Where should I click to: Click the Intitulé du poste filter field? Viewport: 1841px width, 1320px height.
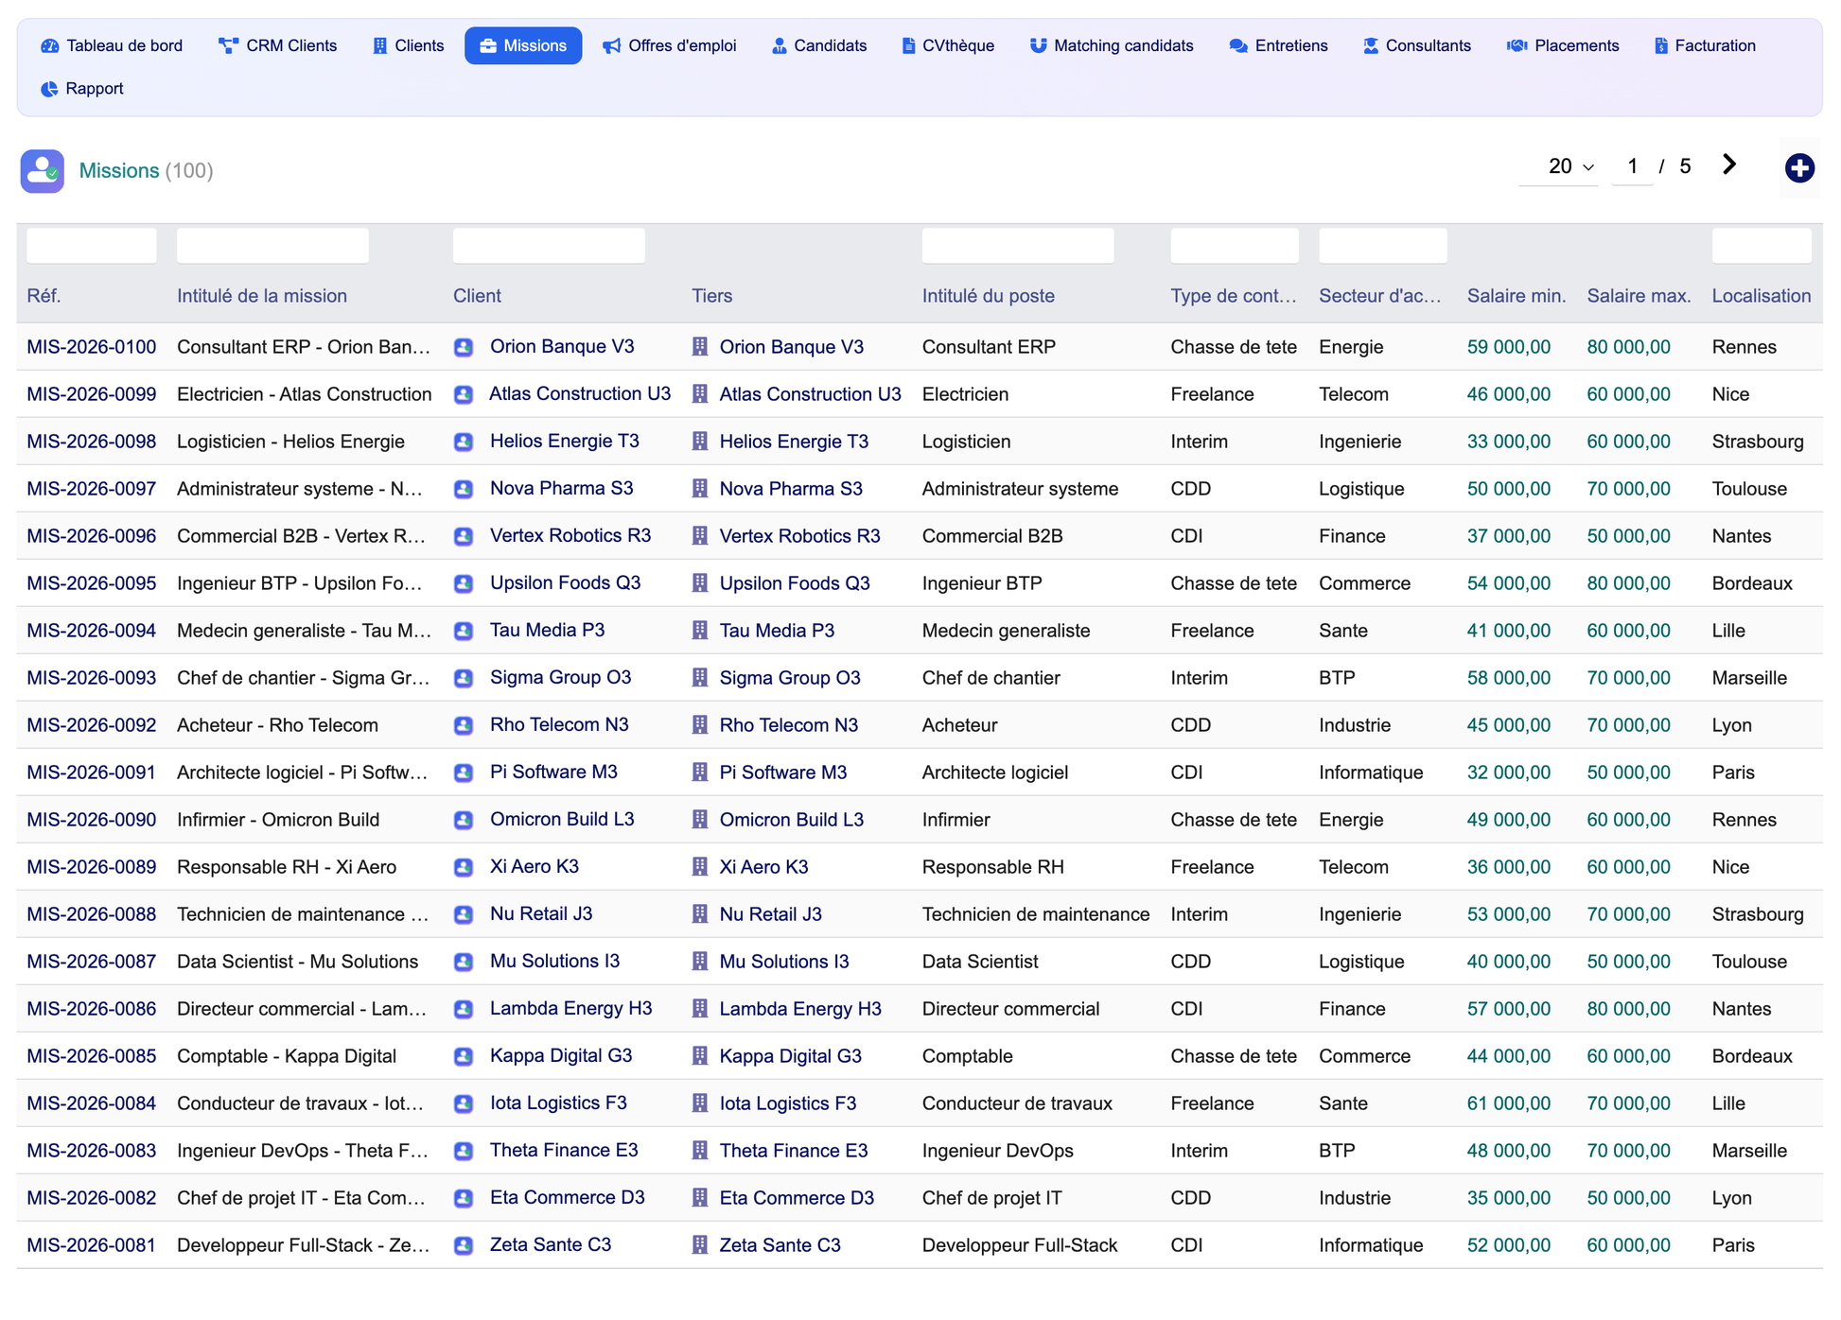1018,246
